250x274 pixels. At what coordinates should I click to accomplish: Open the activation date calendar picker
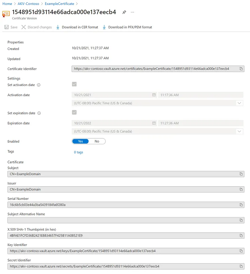154,95
